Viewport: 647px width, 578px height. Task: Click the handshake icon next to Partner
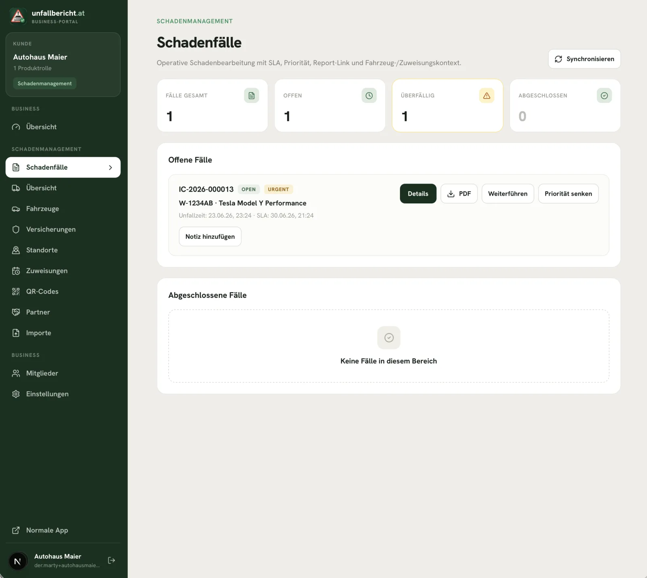click(x=16, y=312)
